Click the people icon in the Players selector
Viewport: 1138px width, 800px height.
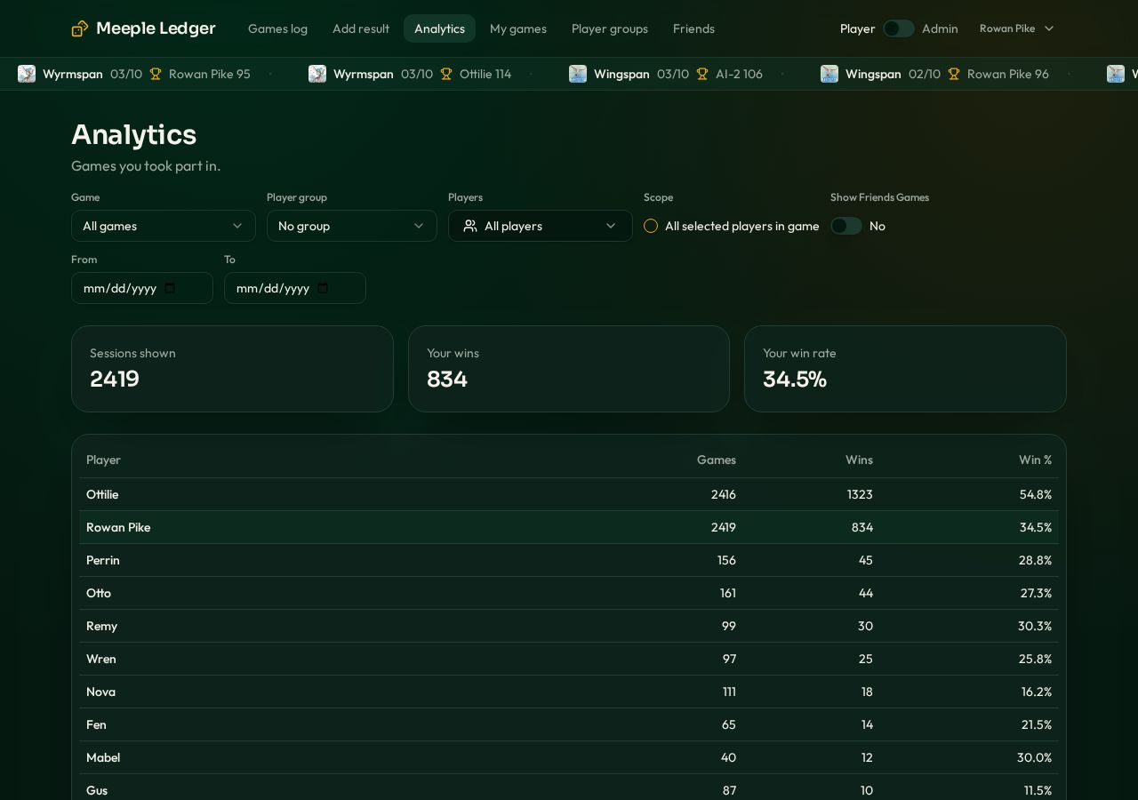tap(470, 226)
